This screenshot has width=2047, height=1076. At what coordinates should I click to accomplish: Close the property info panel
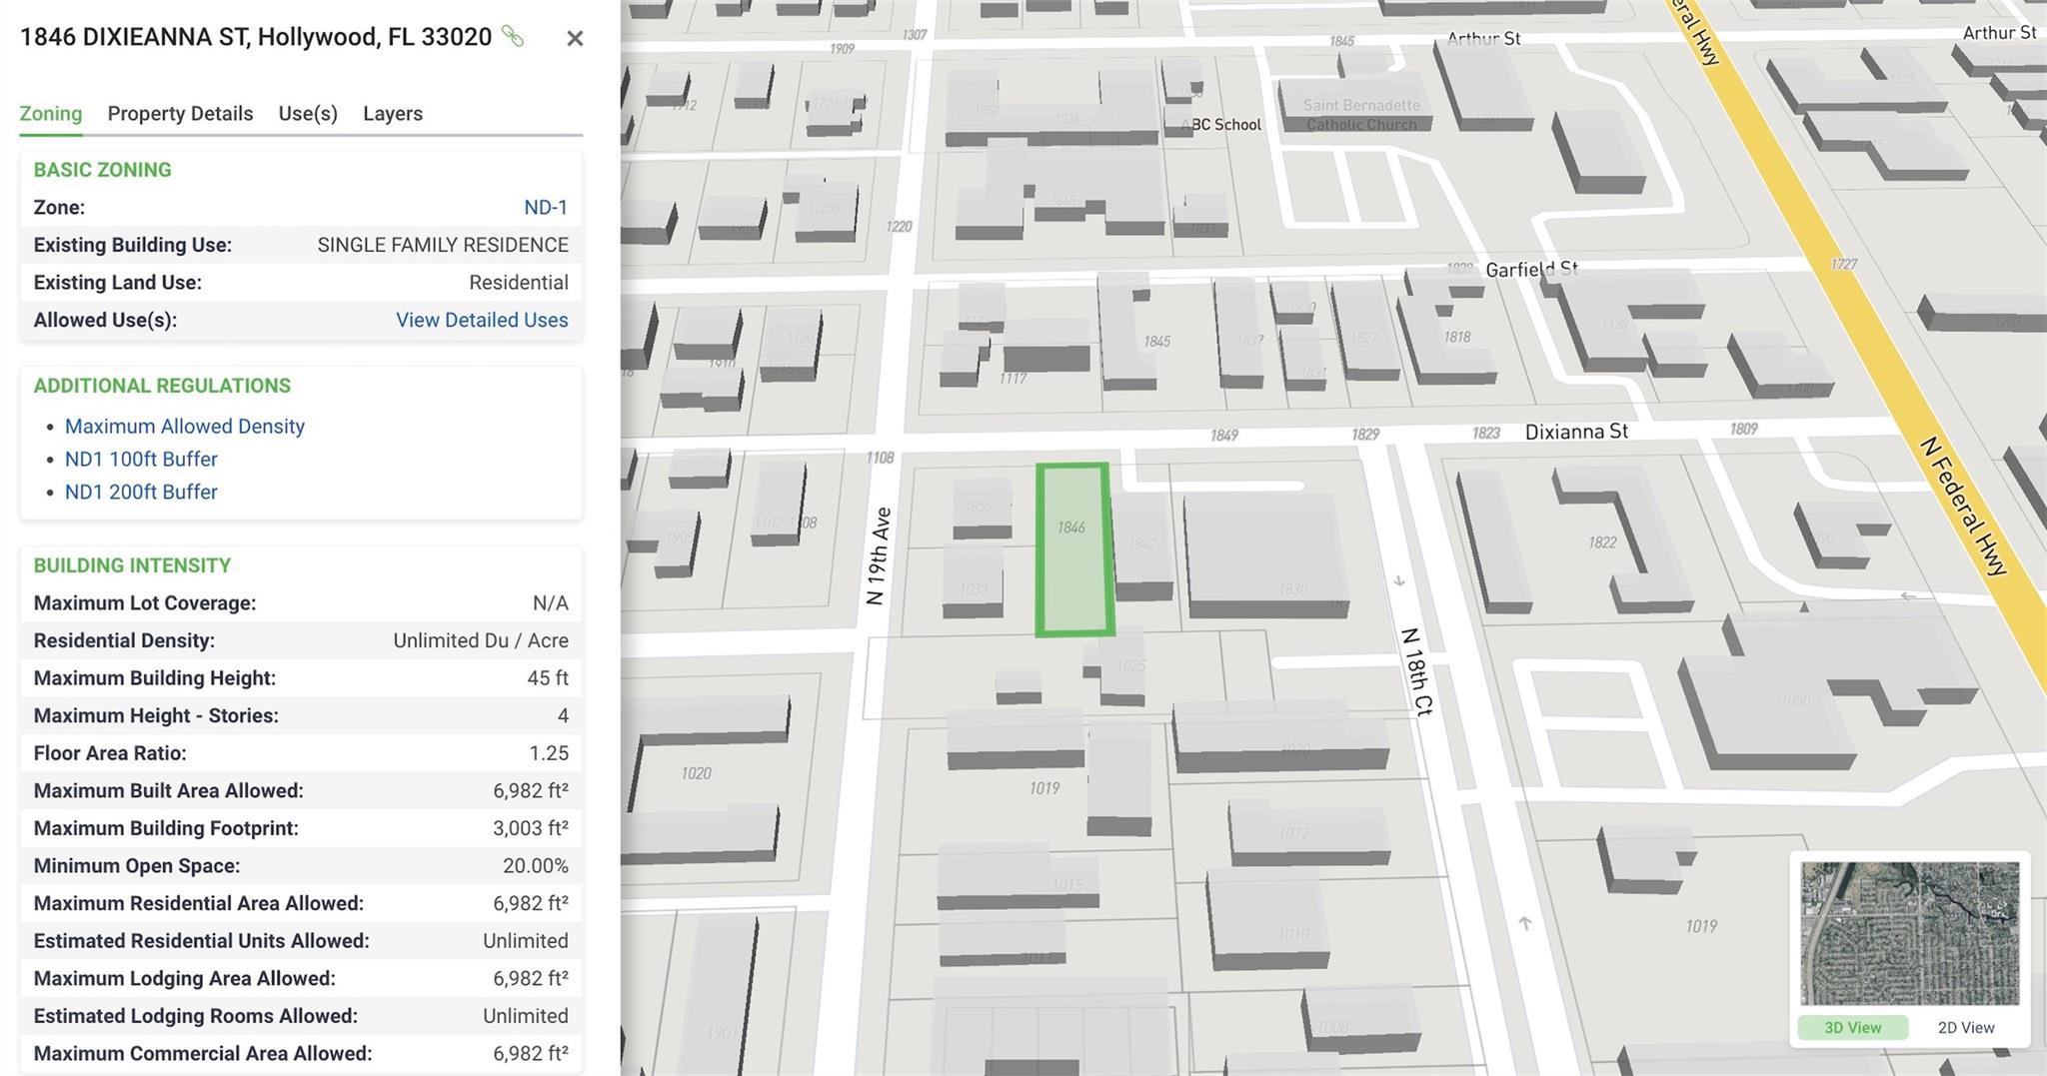(575, 39)
